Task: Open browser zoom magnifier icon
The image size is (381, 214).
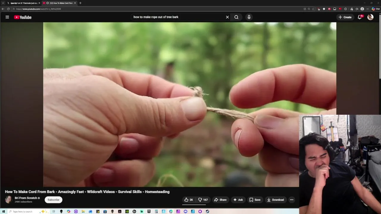Action: [309, 9]
